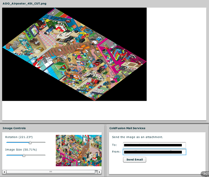Select the small poster thumbnail preview

coord(78,151)
